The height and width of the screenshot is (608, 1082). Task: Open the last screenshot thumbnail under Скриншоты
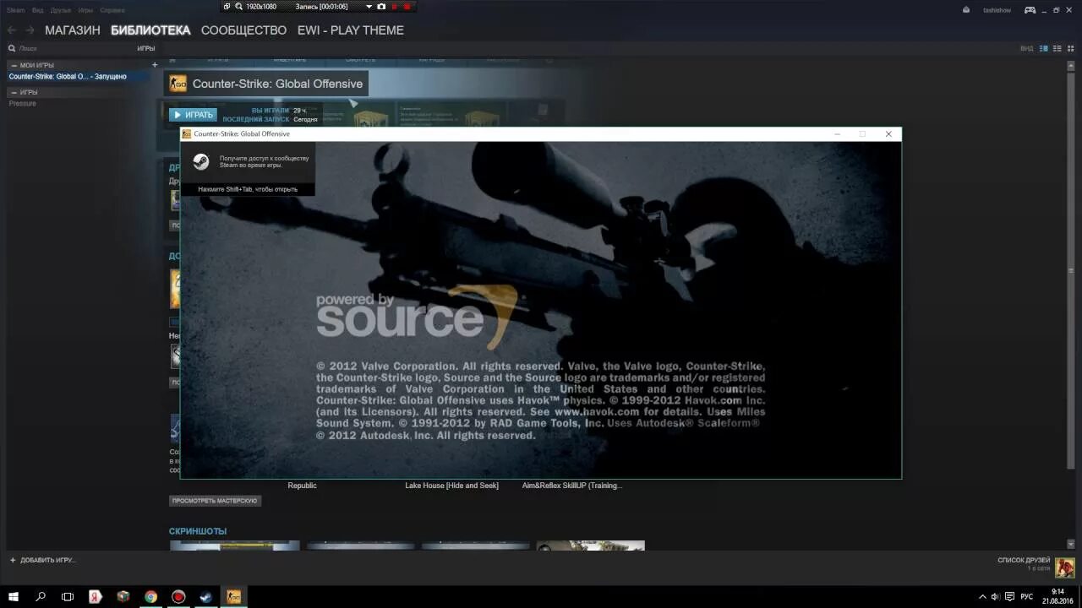[590, 546]
